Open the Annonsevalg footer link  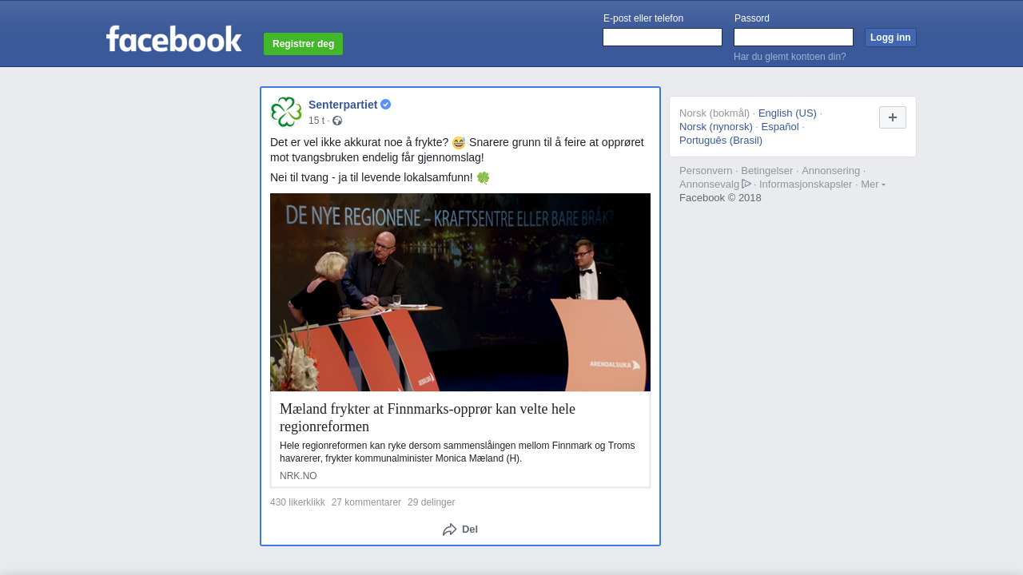point(709,184)
